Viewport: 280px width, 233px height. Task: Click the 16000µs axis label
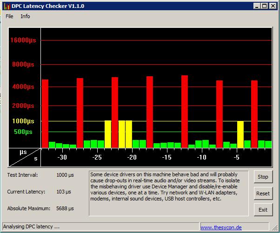click(23, 40)
